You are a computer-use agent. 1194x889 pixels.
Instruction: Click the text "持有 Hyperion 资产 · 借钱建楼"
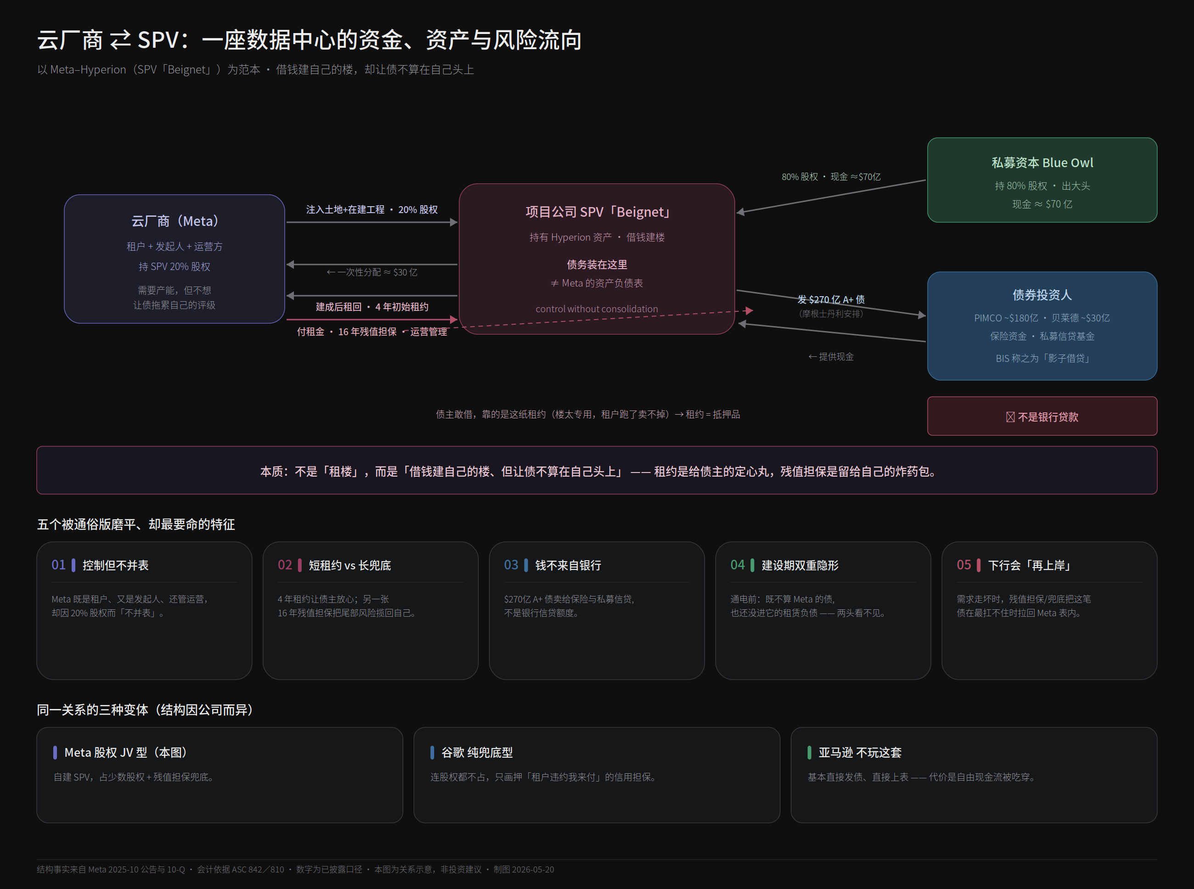597,237
